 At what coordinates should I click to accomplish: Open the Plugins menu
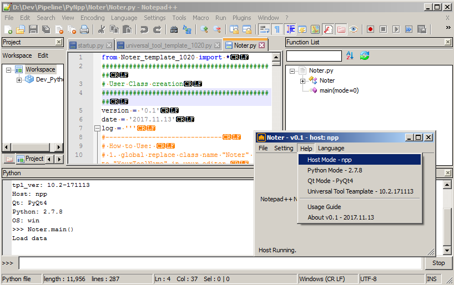coord(242,18)
